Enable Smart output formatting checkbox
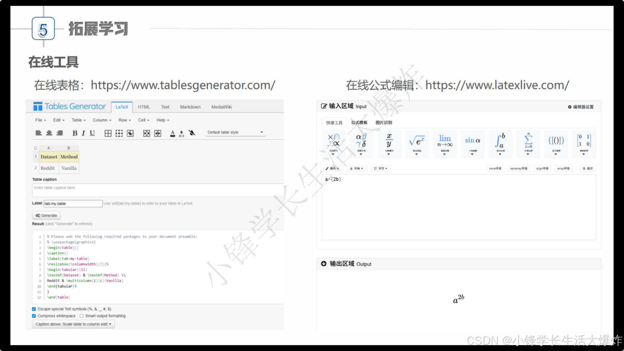The width and height of the screenshot is (624, 351). pyautogui.click(x=82, y=316)
